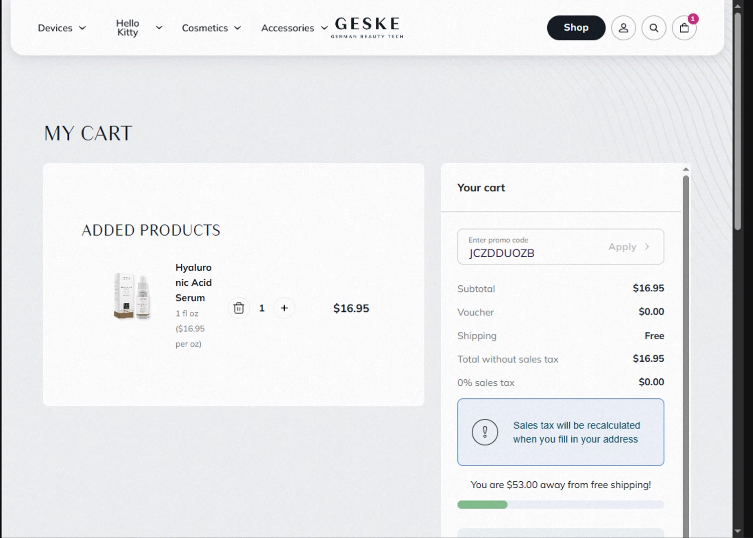
Task: Click the Subtotal label
Action: [476, 289]
